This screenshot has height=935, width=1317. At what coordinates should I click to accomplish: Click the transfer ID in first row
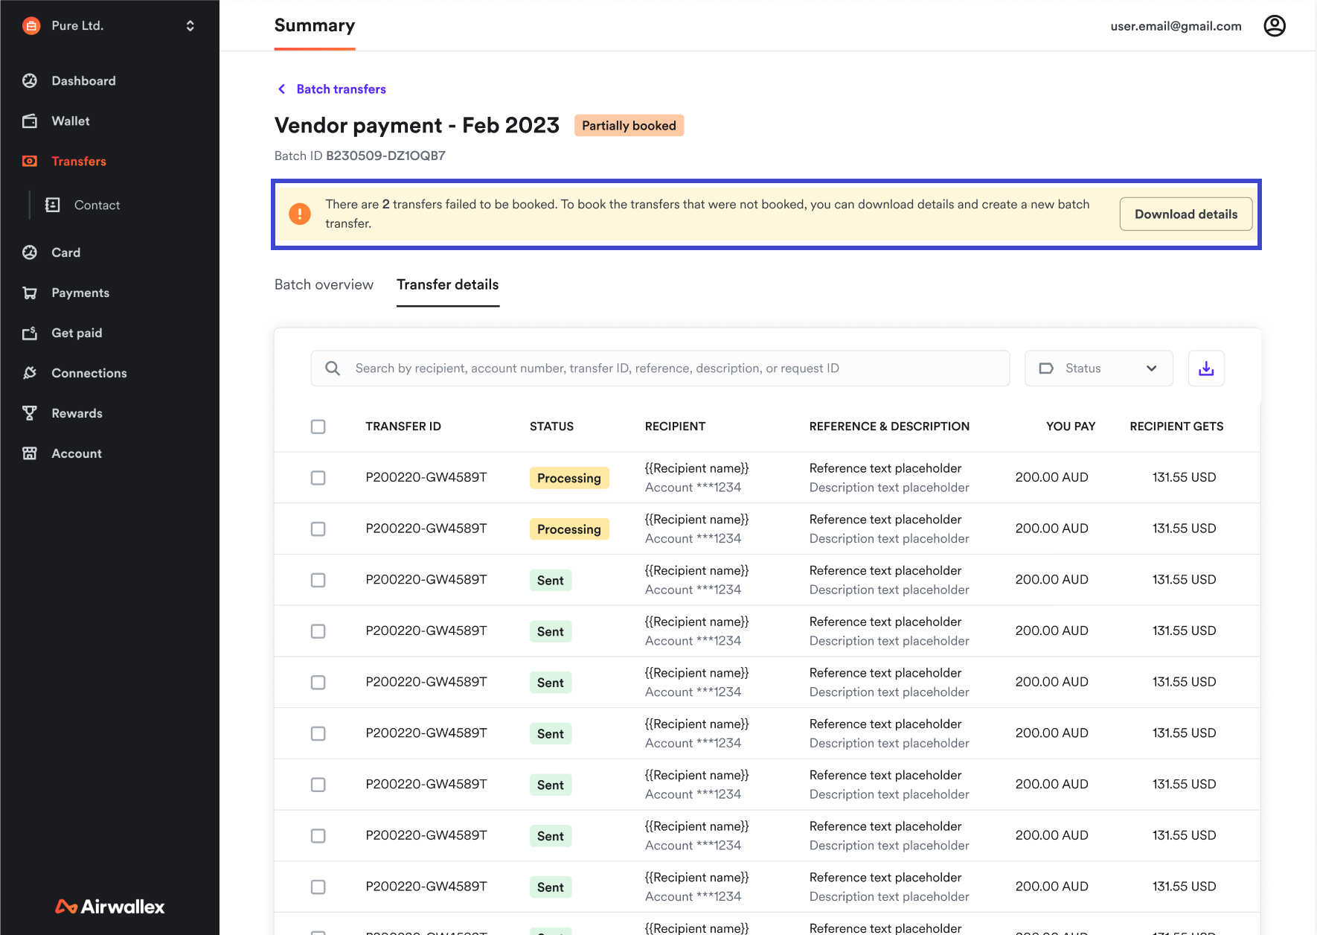(x=426, y=477)
